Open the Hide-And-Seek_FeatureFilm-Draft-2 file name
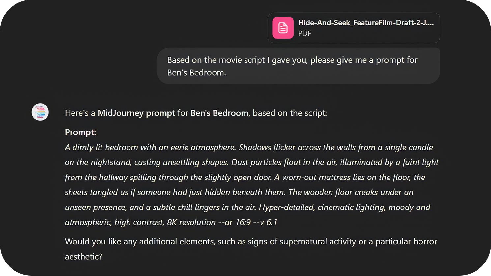 (365, 23)
